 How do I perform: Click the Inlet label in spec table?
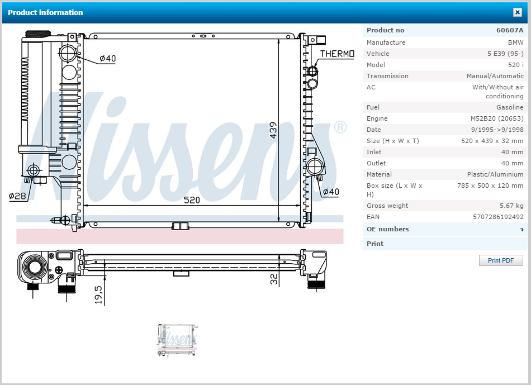click(x=373, y=152)
